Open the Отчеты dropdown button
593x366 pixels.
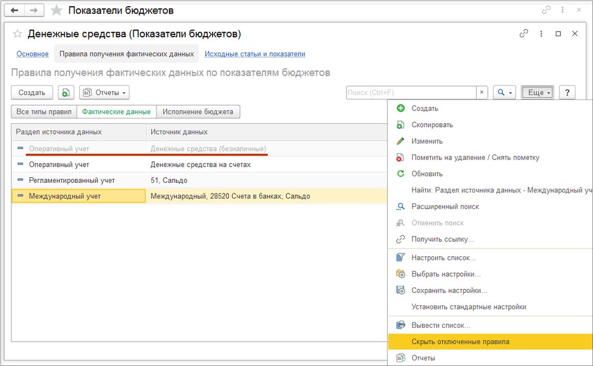pos(104,93)
